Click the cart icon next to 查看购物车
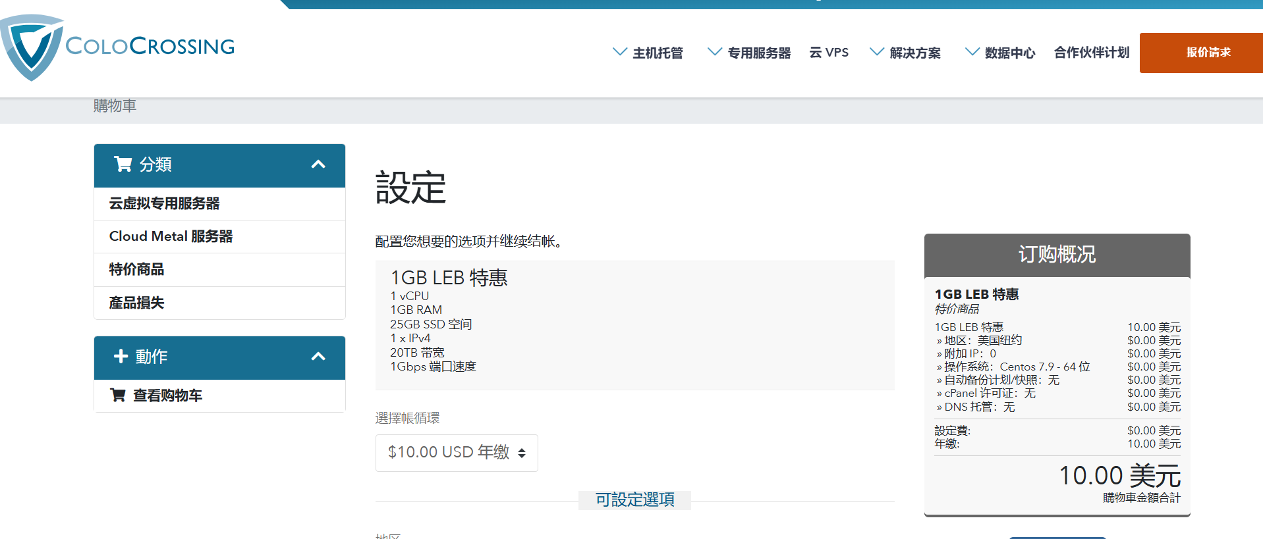This screenshot has width=1263, height=539. [118, 395]
